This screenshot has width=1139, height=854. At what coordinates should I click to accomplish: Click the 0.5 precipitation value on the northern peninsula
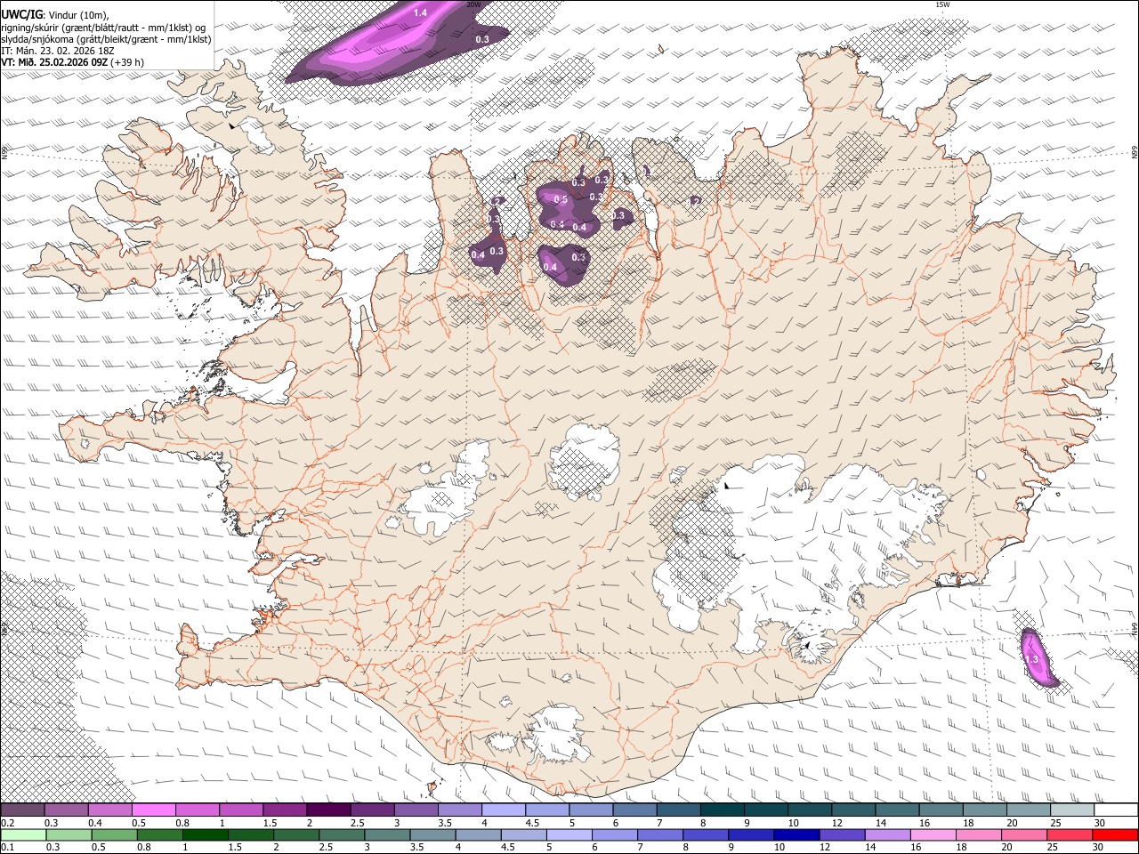561,199
